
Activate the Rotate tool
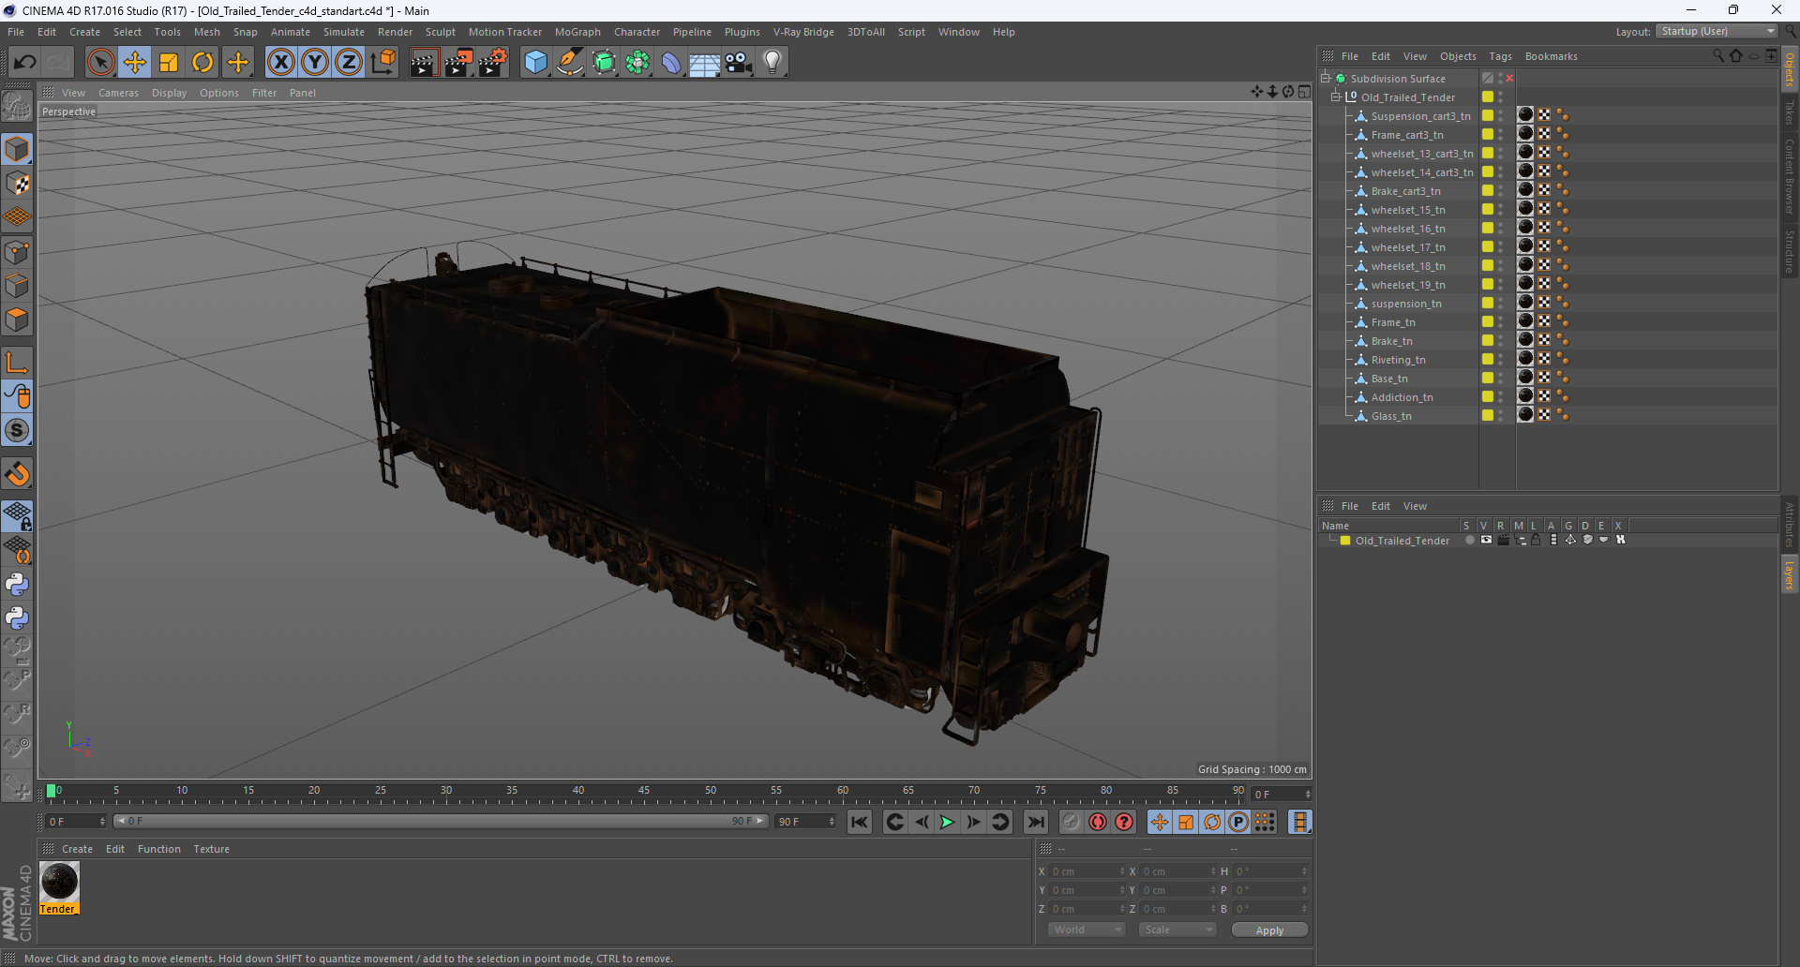point(202,62)
